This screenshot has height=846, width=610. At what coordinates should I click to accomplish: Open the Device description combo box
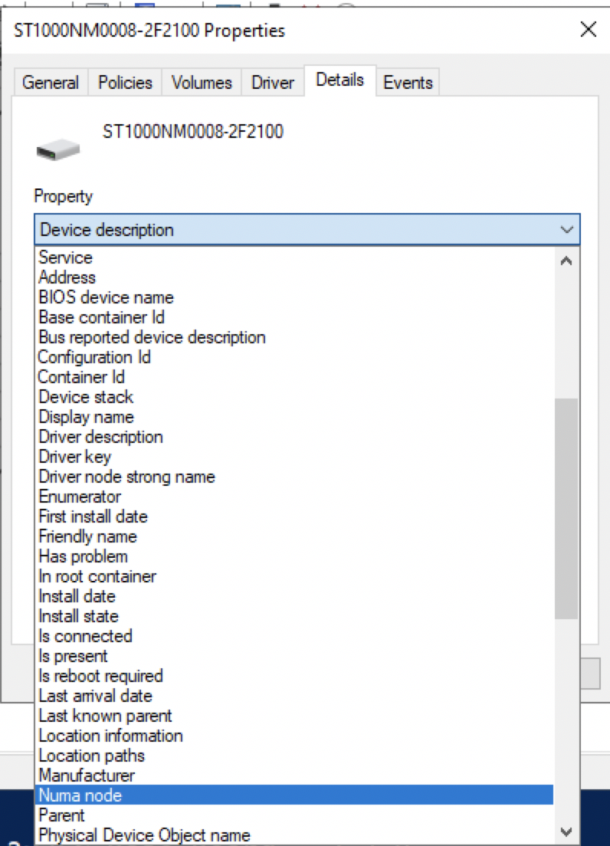(x=307, y=230)
